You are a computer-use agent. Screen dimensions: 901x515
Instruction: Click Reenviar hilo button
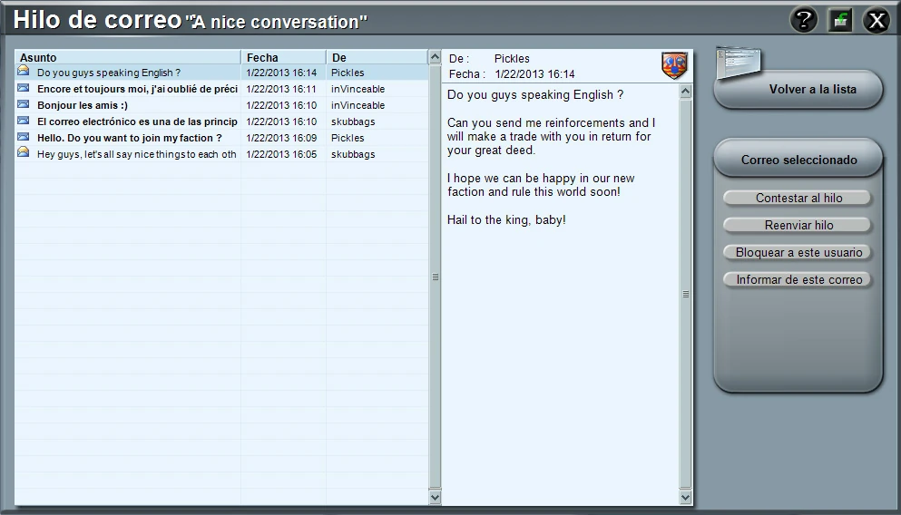(798, 225)
